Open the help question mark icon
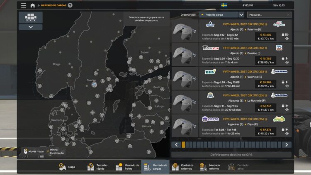This screenshot has width=311, height=175. [x=70, y=5]
